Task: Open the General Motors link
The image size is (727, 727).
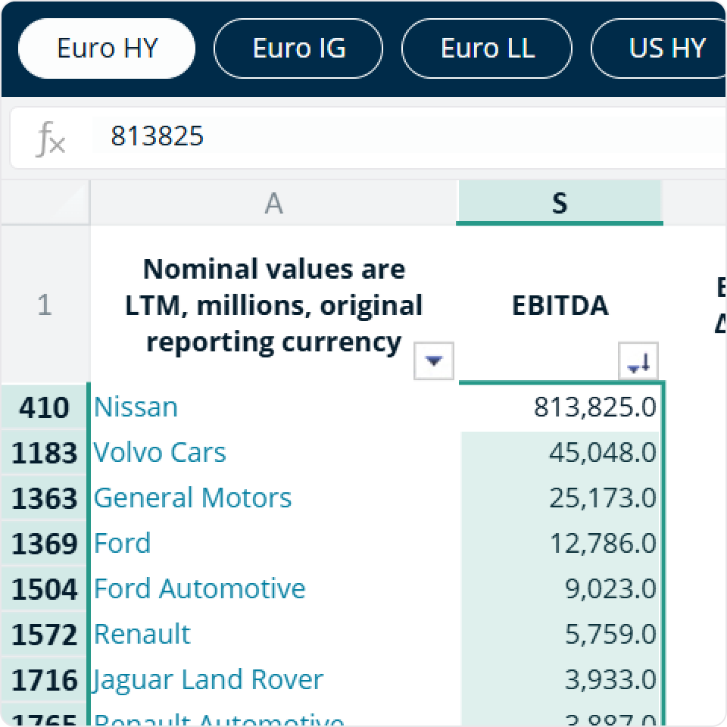Action: [x=192, y=498]
